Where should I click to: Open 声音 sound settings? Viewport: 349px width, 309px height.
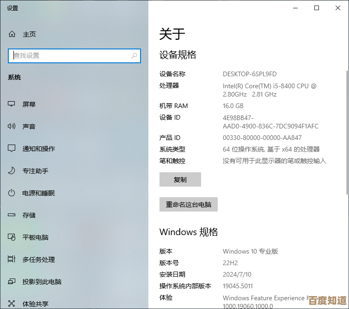click(29, 127)
